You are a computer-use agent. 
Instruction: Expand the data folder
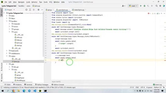(7, 16)
